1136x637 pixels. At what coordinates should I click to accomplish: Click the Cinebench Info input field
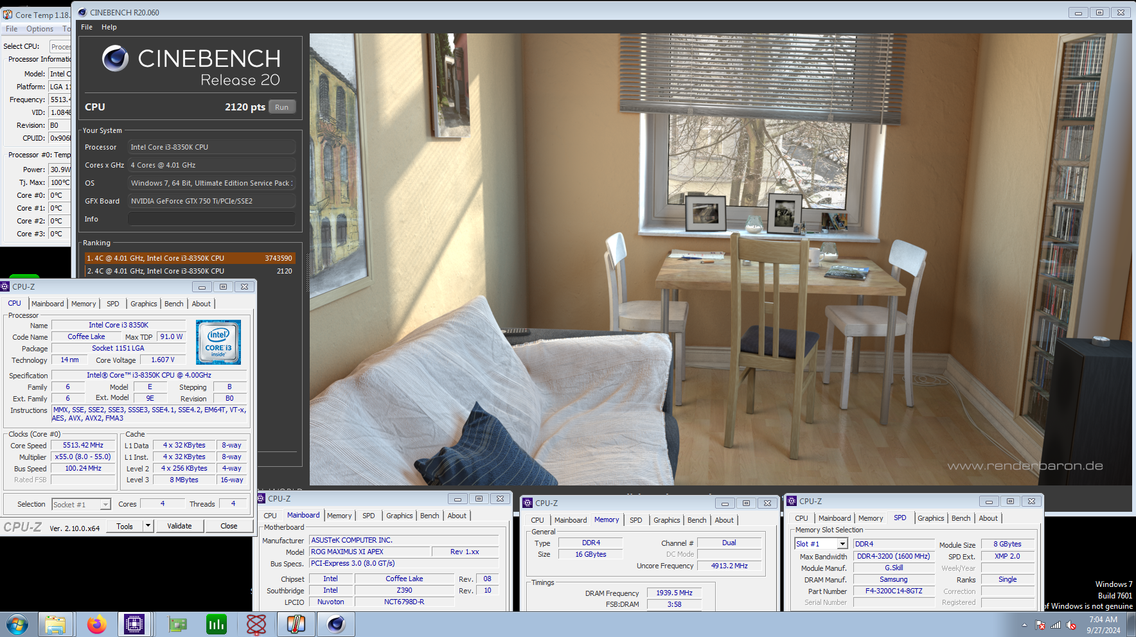(211, 219)
